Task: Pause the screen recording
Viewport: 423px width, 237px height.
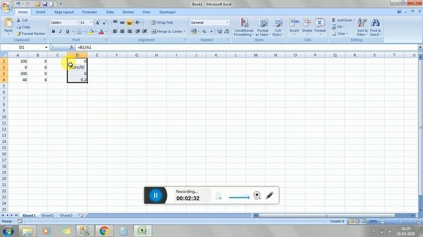Action: [155, 196]
